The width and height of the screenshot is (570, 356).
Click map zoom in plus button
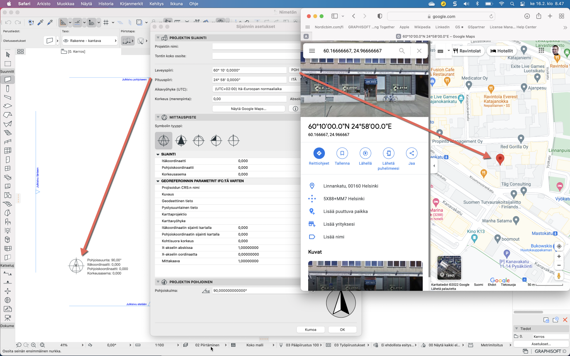click(x=559, y=256)
